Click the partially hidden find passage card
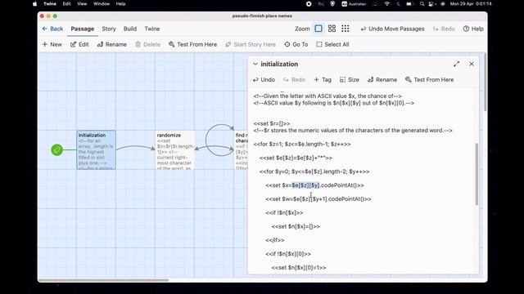 coord(242,150)
